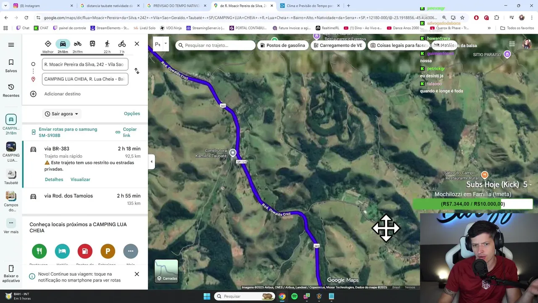
Task: Open route Opções
Action: tap(132, 114)
